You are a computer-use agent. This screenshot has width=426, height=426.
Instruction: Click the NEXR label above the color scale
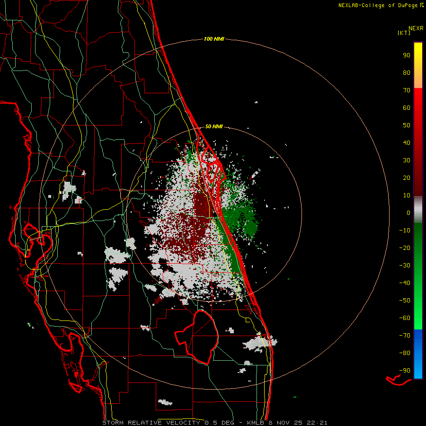(416, 28)
